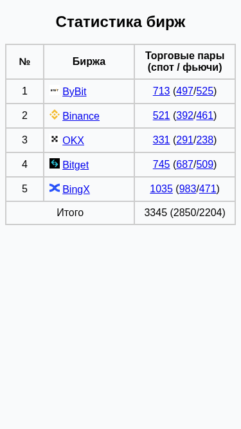Open the ByBit exchange link
Screen dimensions: 241x429
75,92
